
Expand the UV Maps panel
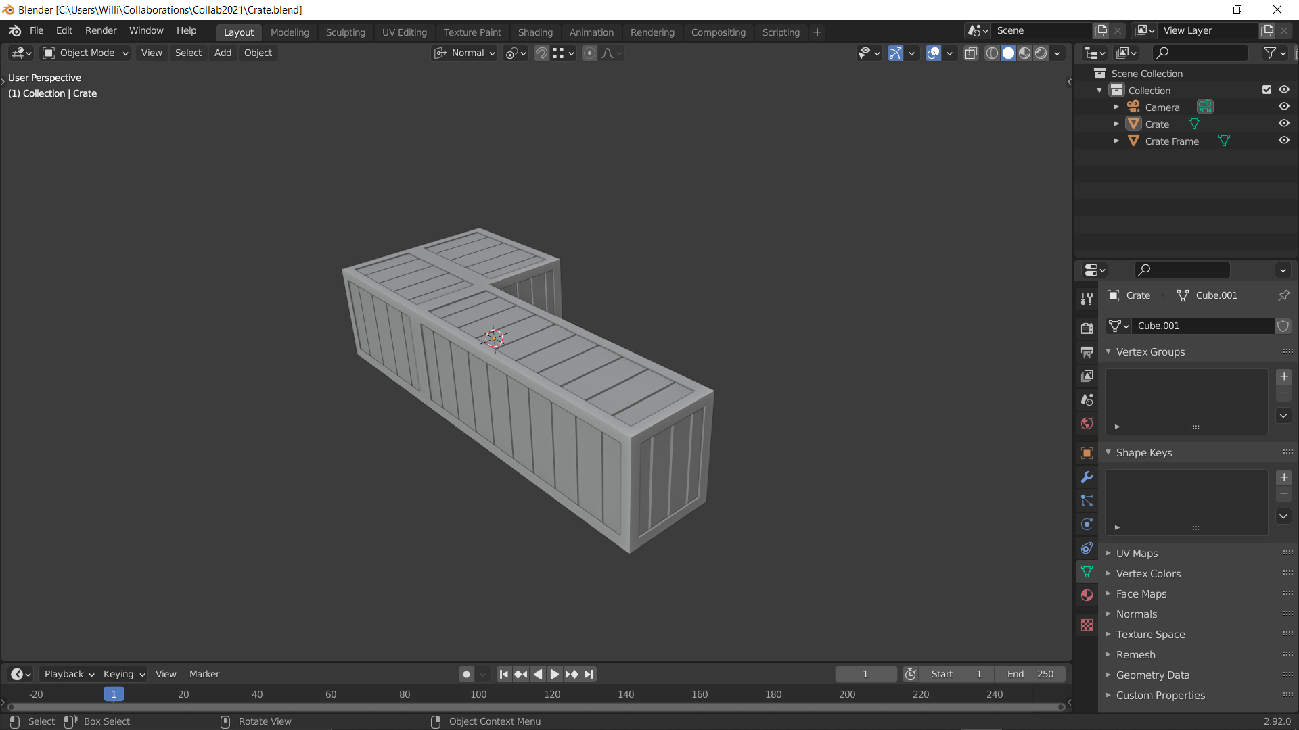1137,554
